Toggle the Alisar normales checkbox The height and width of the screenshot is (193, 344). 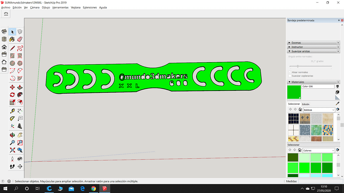pos(290,72)
